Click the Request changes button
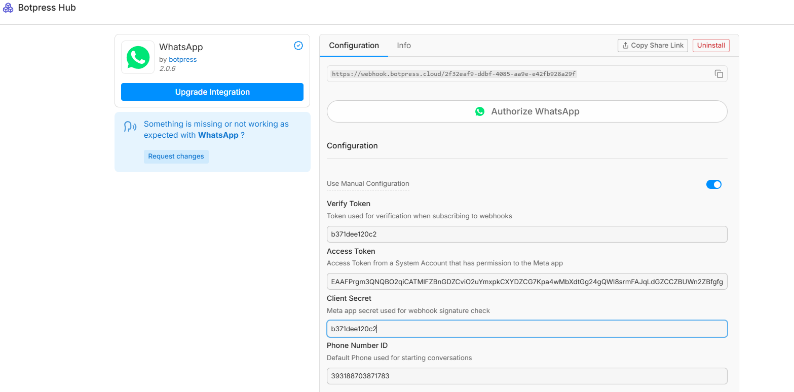Viewport: 794px width, 392px height. click(x=176, y=156)
